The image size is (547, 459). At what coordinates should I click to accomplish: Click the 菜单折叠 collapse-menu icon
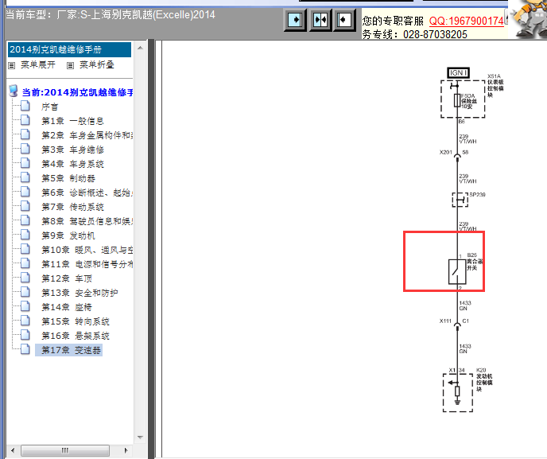pos(70,65)
